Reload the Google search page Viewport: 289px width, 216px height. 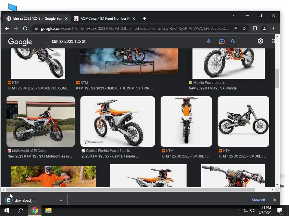[x=25, y=28]
